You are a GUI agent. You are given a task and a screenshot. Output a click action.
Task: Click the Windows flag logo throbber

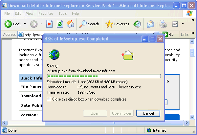[189, 13]
